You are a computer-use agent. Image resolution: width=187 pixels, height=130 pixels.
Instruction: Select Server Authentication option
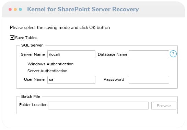47,71
